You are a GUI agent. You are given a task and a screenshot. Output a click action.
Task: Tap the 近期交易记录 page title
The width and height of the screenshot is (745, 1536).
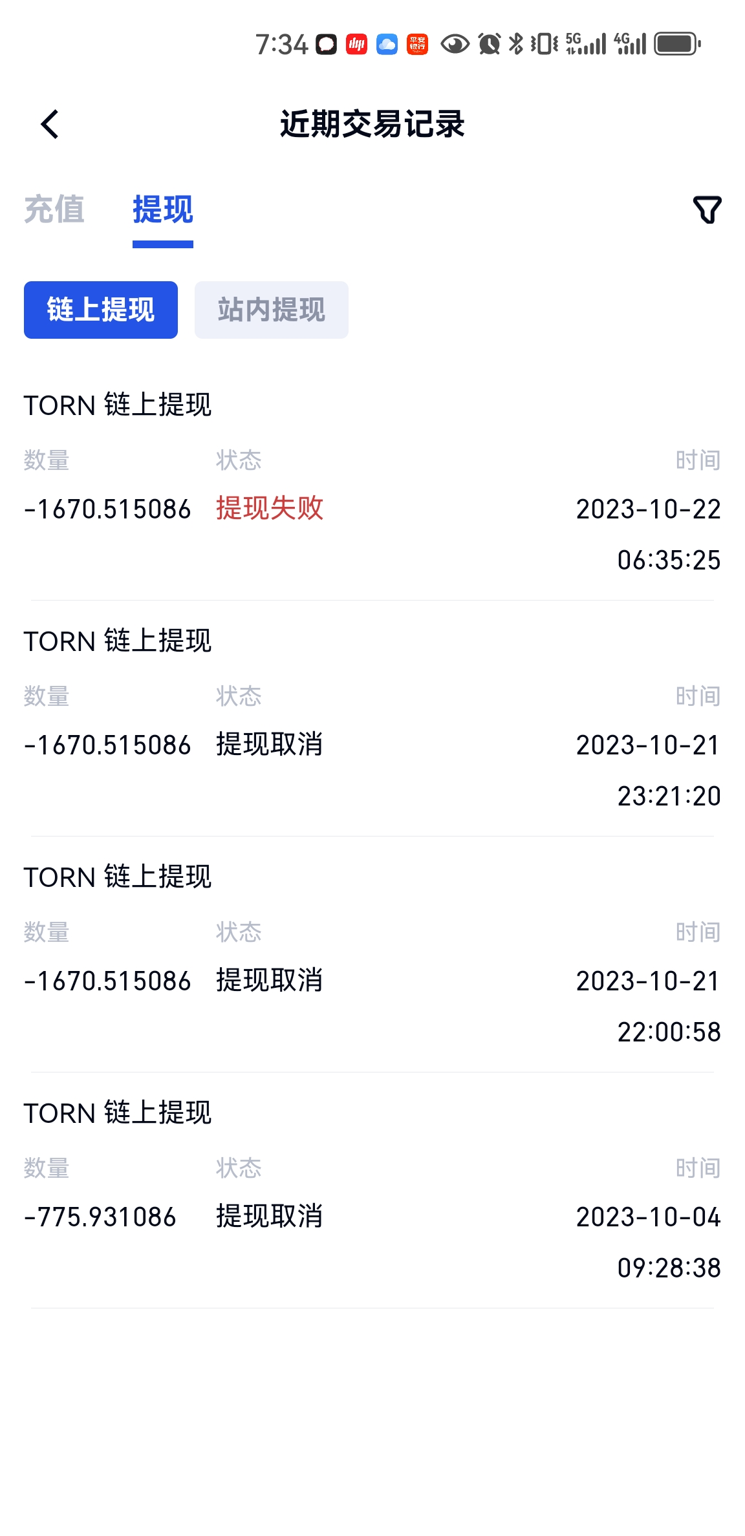point(372,124)
